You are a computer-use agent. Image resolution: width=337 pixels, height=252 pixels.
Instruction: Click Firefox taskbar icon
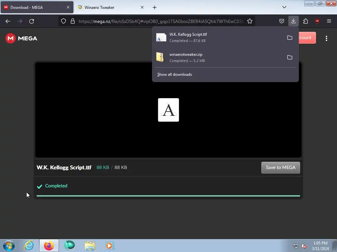pos(49,245)
